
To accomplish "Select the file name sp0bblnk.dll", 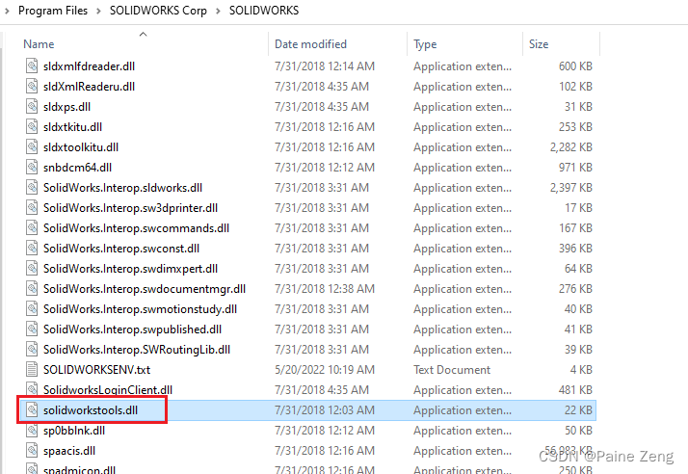I will [x=73, y=431].
